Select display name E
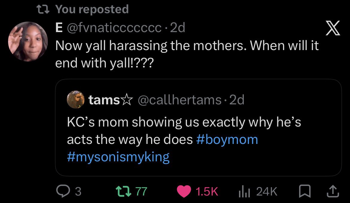 pos(59,28)
